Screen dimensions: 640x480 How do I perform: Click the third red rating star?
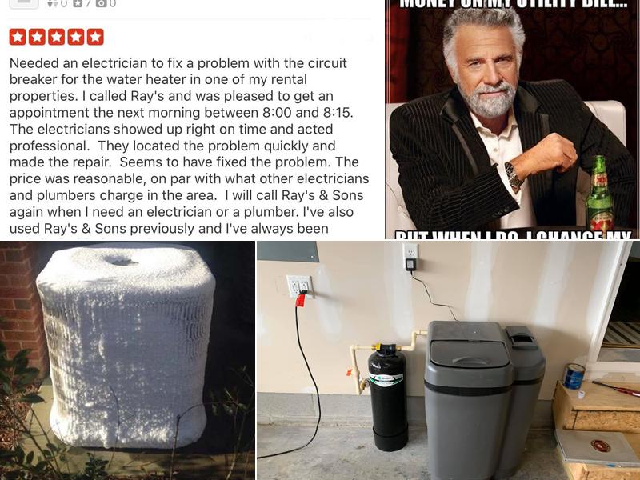(56, 37)
